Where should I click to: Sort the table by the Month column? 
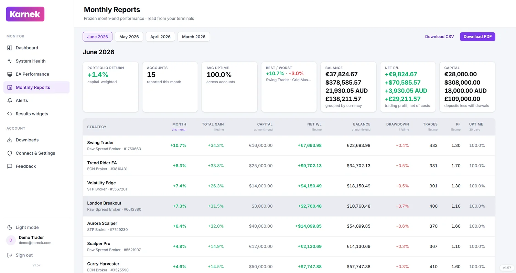(x=179, y=124)
